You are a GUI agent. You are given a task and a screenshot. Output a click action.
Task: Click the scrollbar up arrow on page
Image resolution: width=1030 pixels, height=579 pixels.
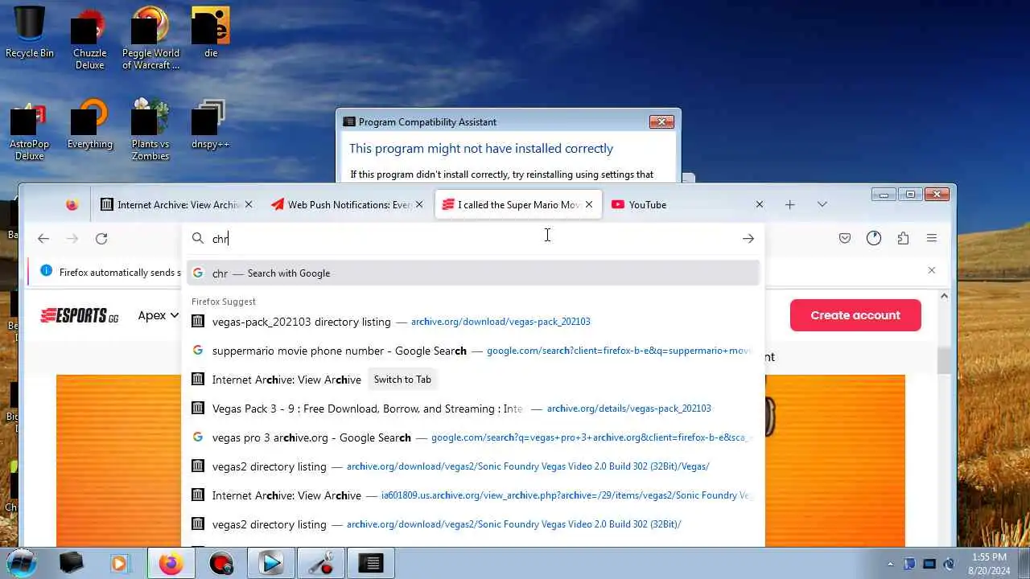click(945, 296)
